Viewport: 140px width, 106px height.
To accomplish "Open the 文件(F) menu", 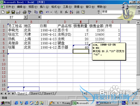I will pyautogui.click(x=10, y=7).
